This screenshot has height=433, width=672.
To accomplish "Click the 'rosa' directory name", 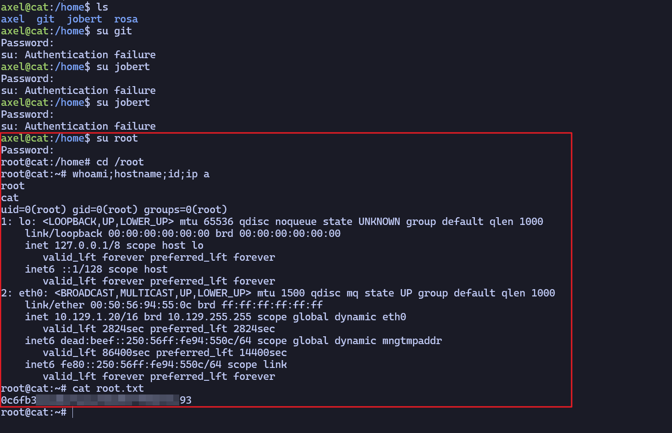I will pyautogui.click(x=126, y=19).
